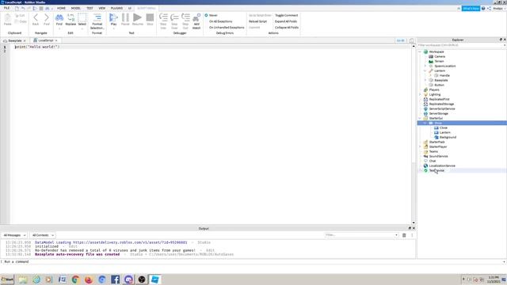Select Terrain in the Explorer
The height and width of the screenshot is (285, 507).
pos(439,62)
